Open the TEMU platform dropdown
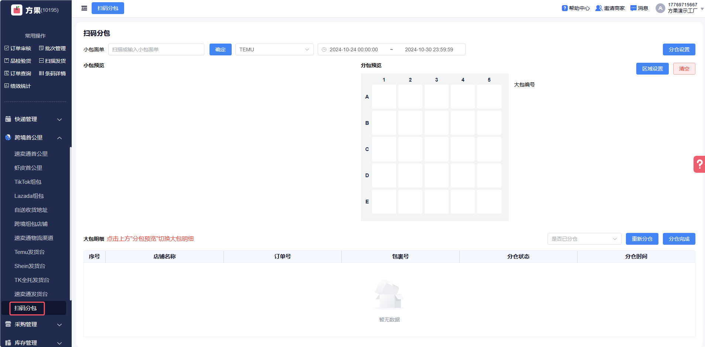Image resolution: width=705 pixels, height=347 pixels. click(x=274, y=49)
